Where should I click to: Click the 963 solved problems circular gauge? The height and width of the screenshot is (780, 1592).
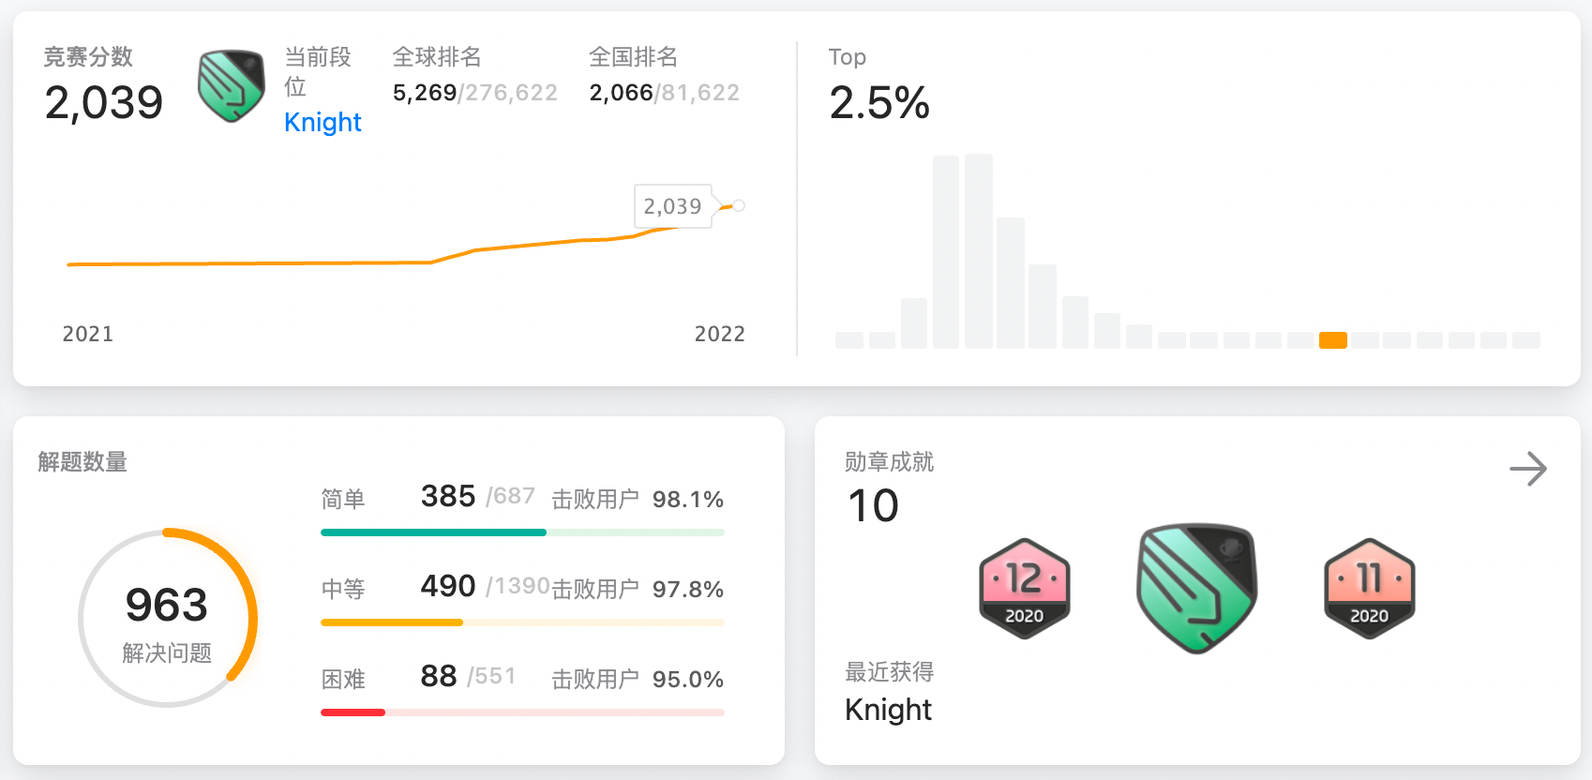pyautogui.click(x=167, y=618)
